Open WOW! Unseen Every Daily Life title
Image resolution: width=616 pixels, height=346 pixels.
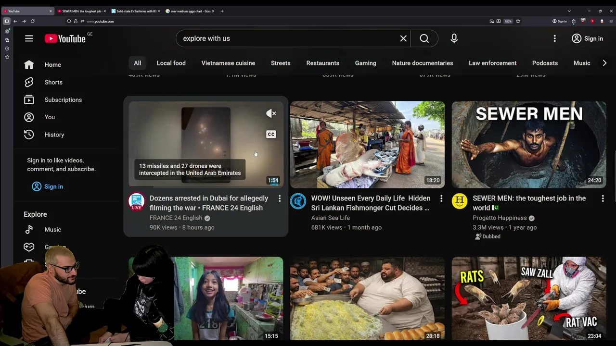click(371, 203)
